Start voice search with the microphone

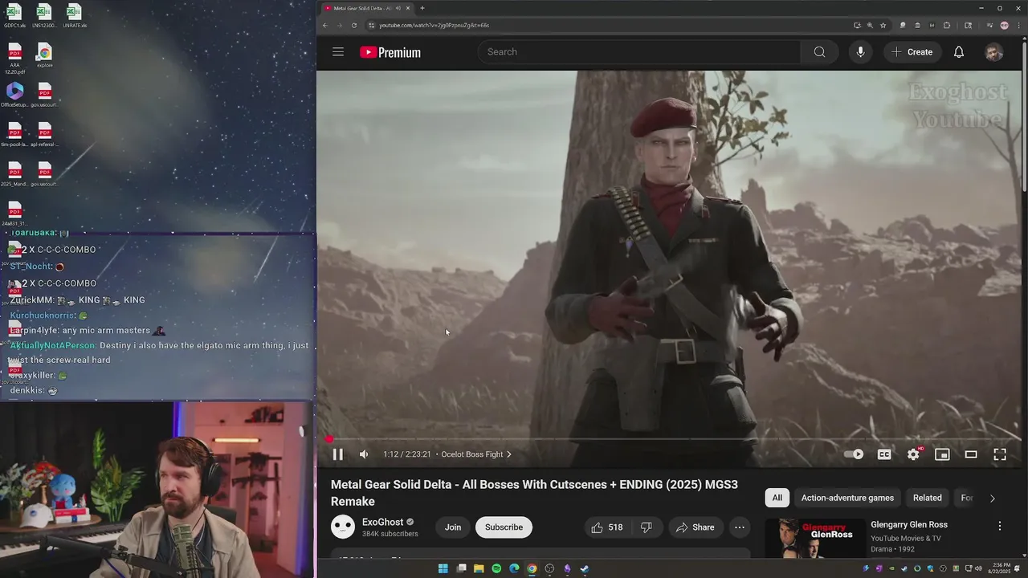[x=860, y=52]
